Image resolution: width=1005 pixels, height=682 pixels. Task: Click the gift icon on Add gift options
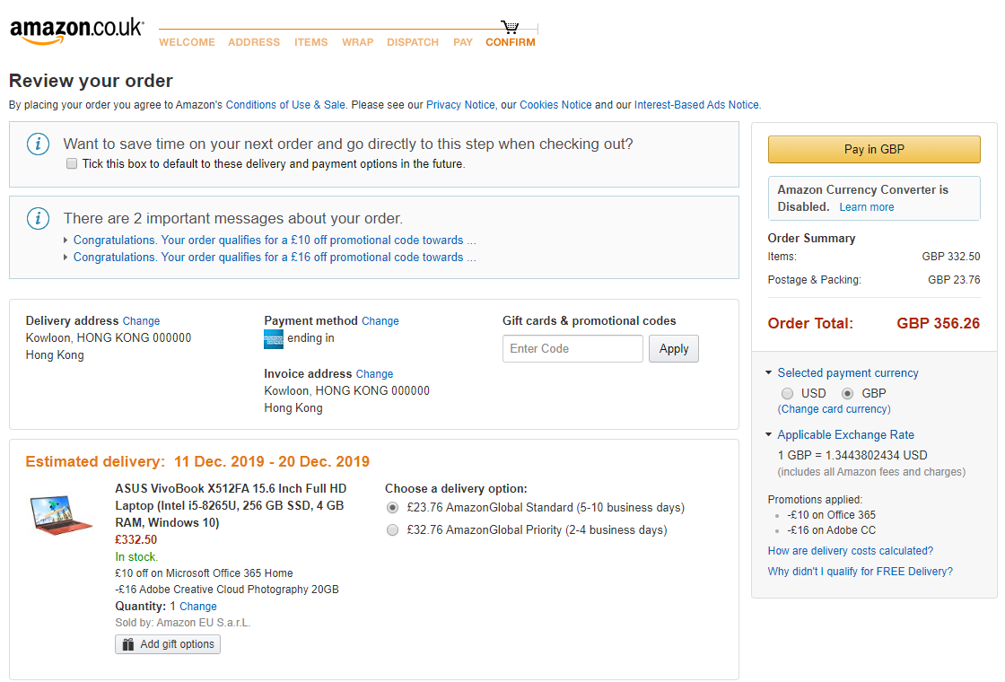tap(128, 644)
